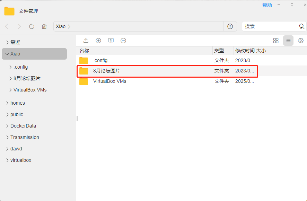Switch to grid thumbnail view
The image size is (307, 201).
tap(276, 41)
